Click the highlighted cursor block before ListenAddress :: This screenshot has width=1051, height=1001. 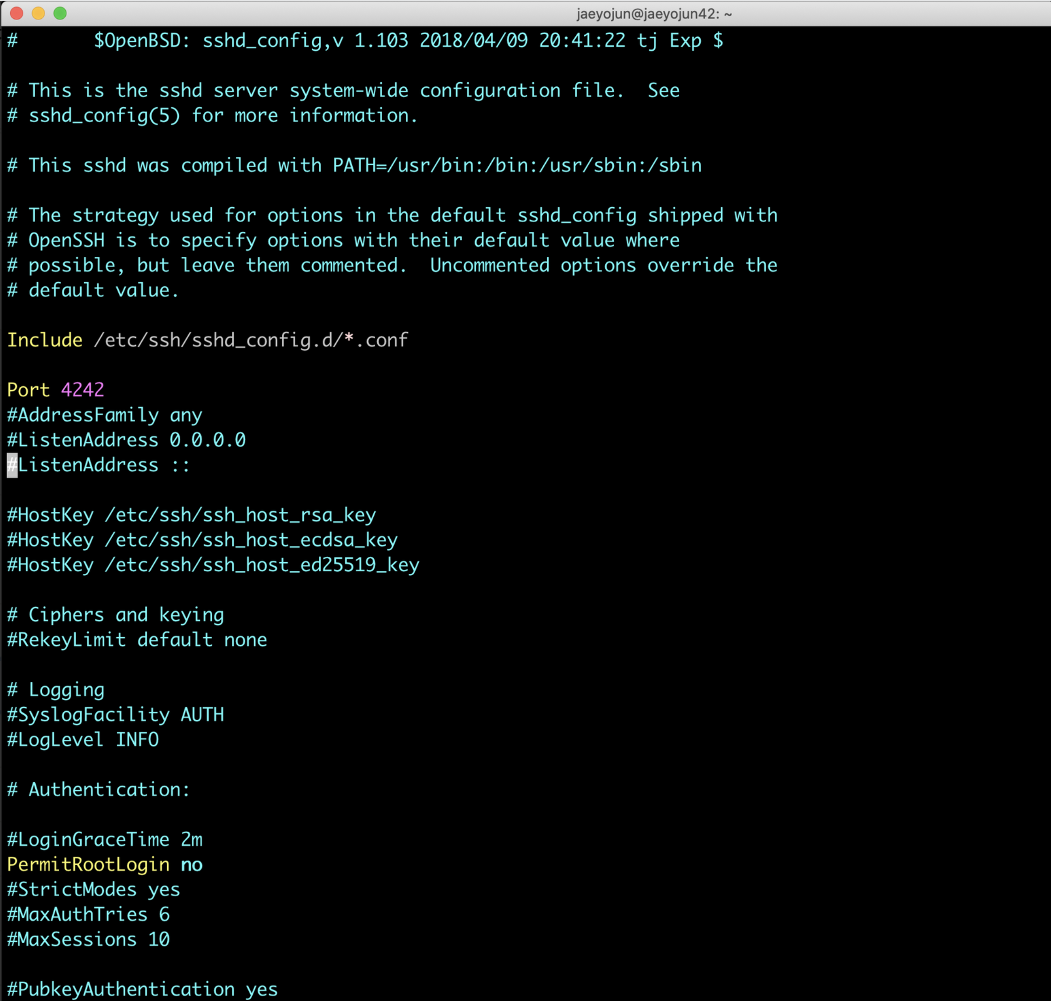[12, 465]
